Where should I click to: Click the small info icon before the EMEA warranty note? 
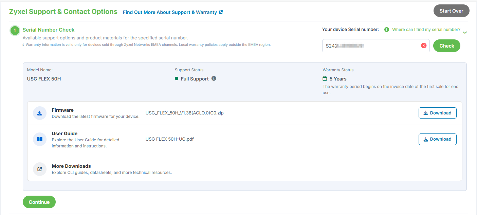coord(23,45)
